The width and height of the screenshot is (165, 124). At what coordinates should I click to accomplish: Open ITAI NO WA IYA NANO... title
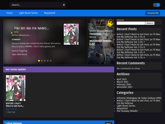32,28
